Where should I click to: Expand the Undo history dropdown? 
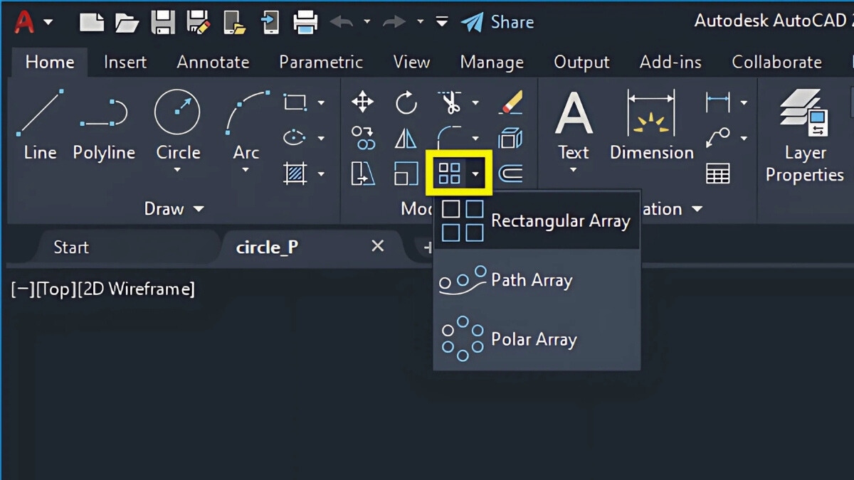(367, 22)
